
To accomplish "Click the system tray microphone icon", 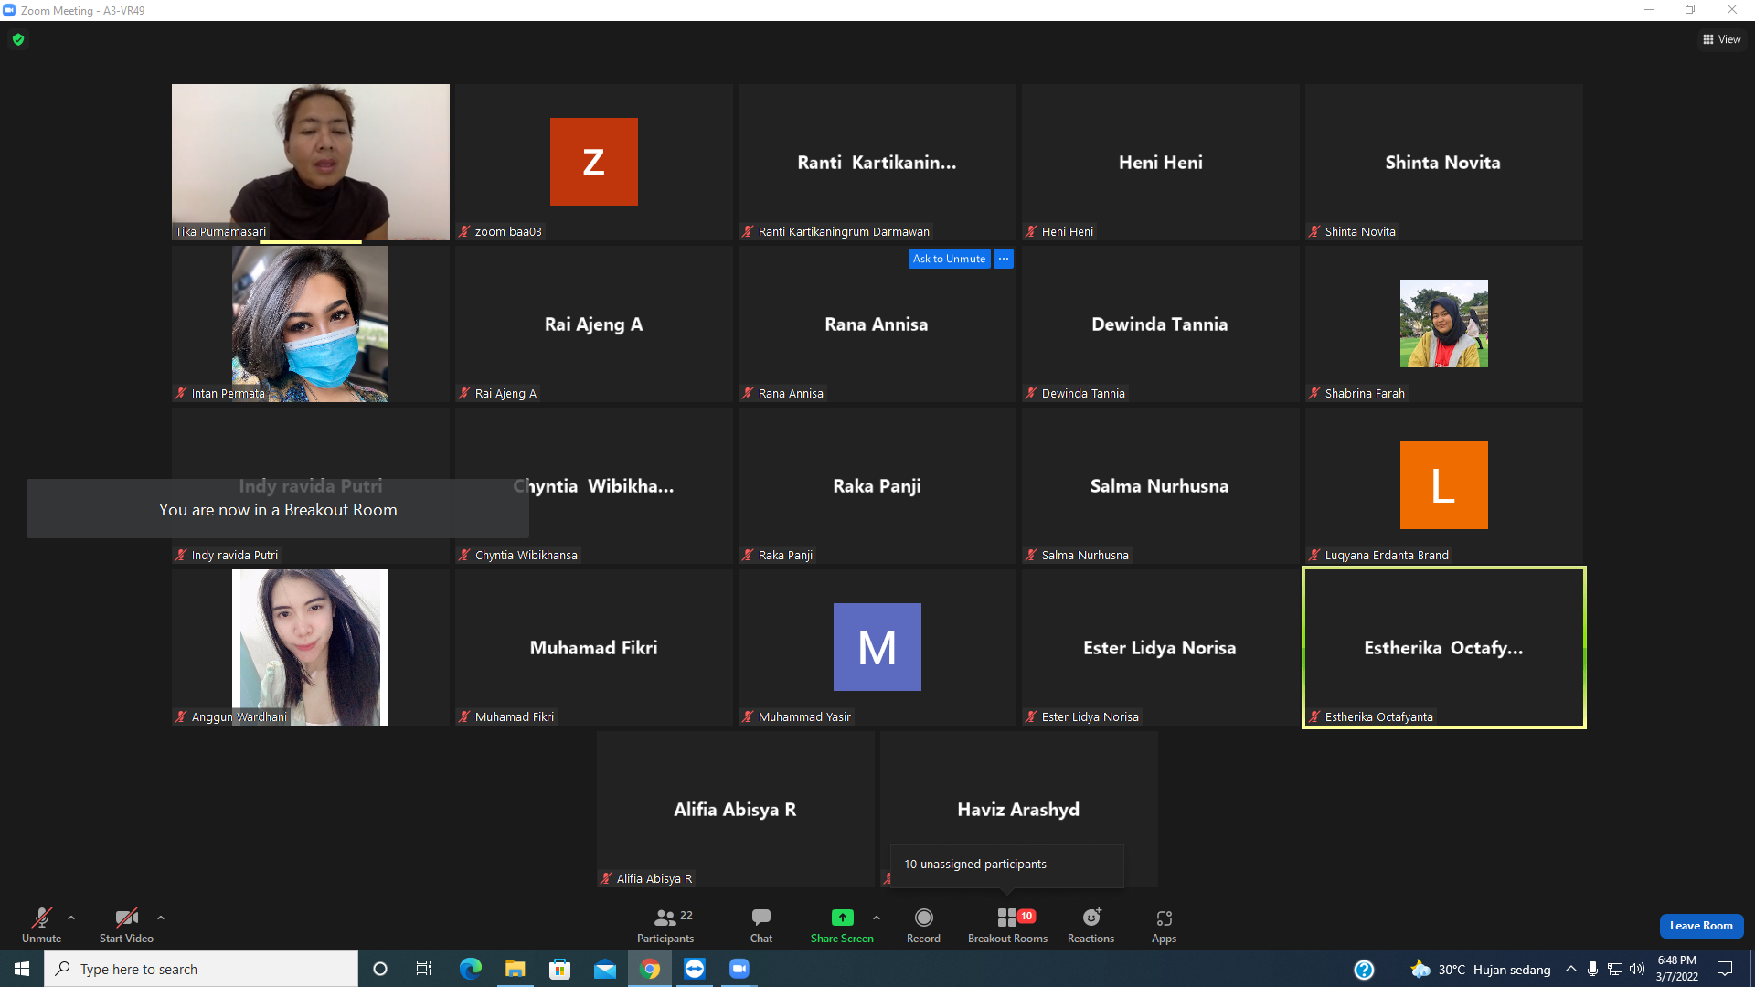I will [x=1592, y=969].
